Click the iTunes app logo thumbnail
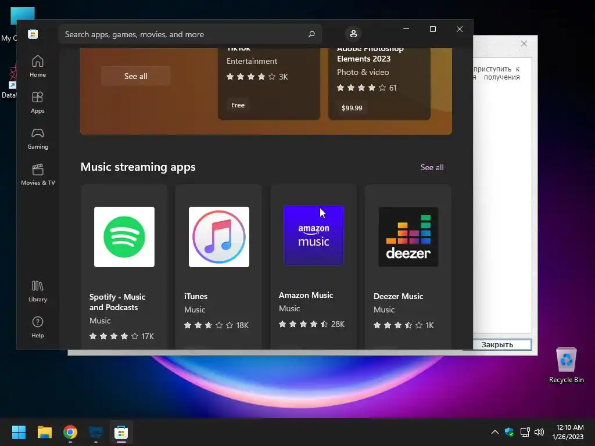595x446 pixels. [219, 237]
